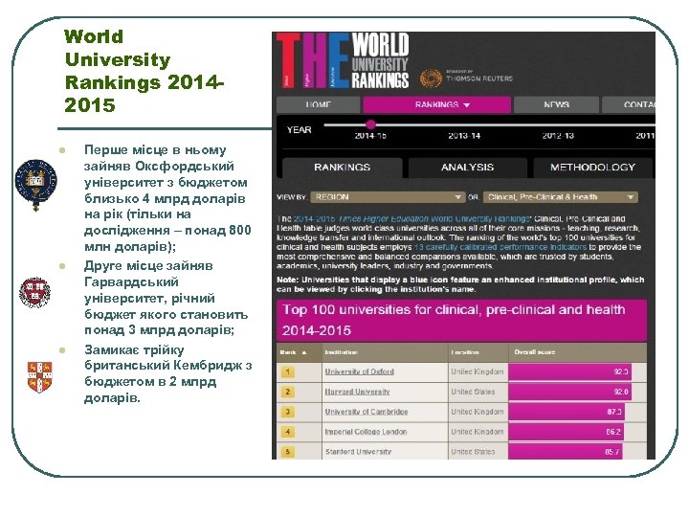Click the World University Rankings 2014-2015 slide title
The image size is (689, 517).
(144, 71)
